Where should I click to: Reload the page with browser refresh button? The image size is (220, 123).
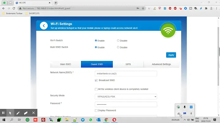click(x=14, y=8)
